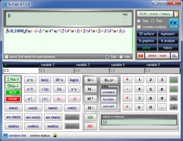Click the orange backspace arrow button
The width and height of the screenshot is (183, 141).
pyautogui.click(x=141, y=56)
